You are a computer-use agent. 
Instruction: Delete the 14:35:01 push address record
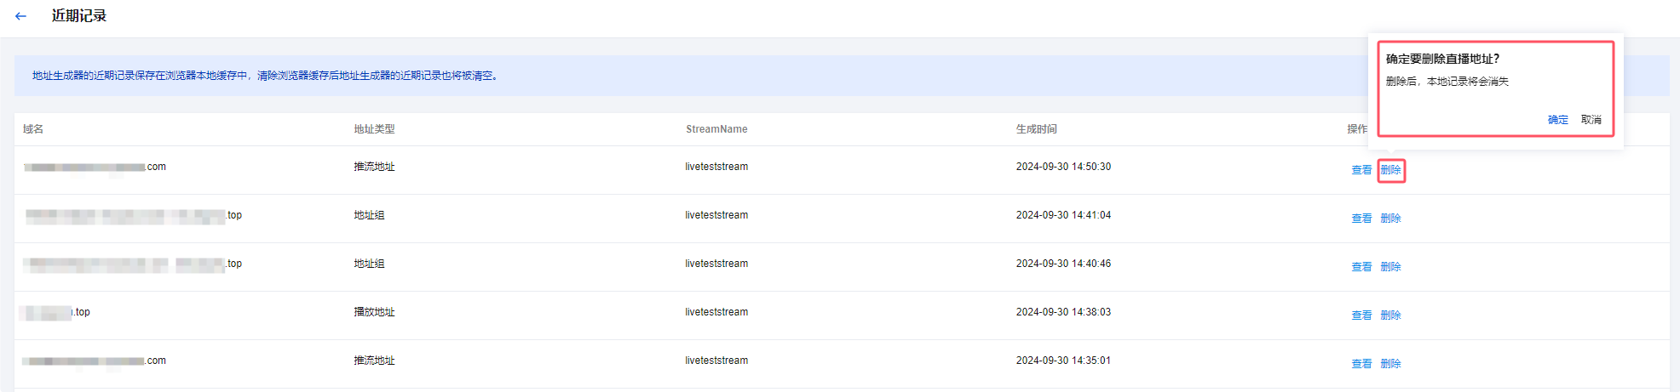[1390, 364]
